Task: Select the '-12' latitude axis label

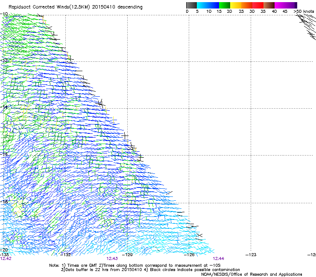Action: 4,60
